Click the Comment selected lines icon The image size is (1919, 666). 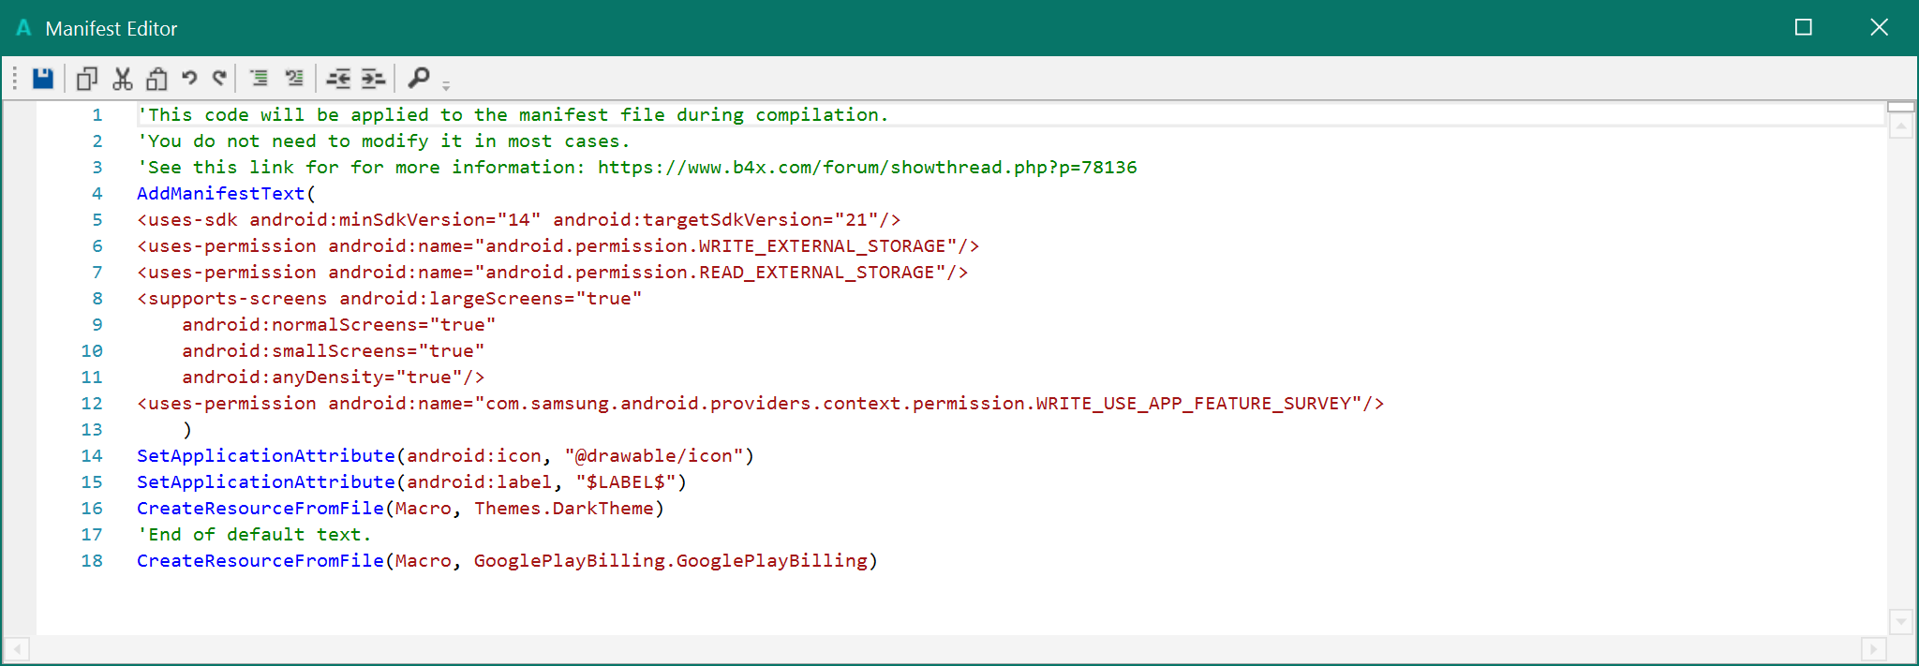[260, 79]
